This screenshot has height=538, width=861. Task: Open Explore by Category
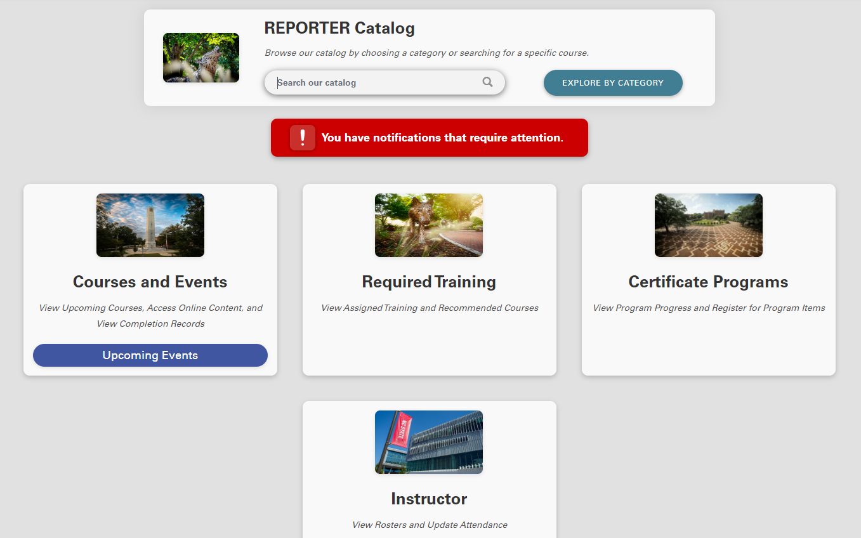coord(613,82)
